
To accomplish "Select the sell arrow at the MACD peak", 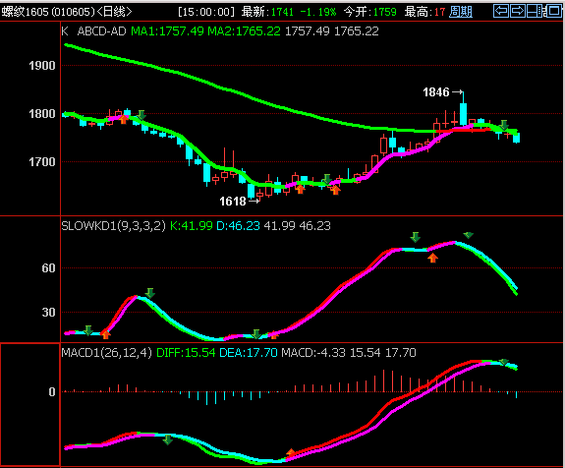I will point(504,363).
